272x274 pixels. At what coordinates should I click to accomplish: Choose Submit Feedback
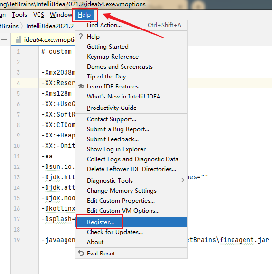point(131,139)
